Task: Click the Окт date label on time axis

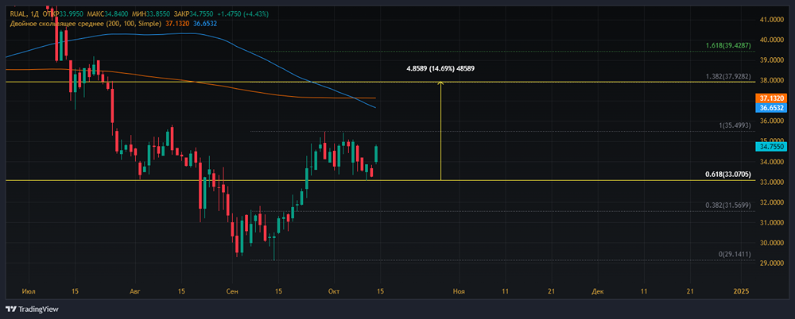Action: click(x=334, y=292)
